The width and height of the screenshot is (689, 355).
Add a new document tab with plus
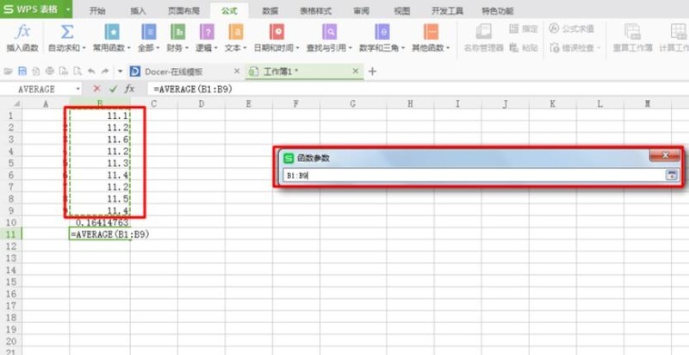(x=372, y=72)
